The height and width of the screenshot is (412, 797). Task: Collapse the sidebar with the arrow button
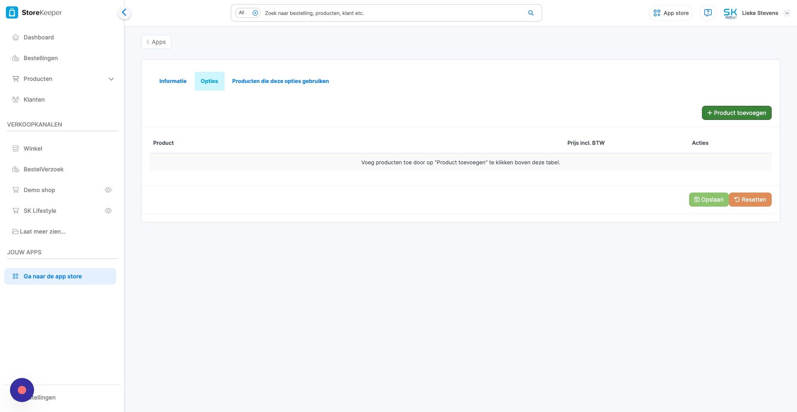124,12
